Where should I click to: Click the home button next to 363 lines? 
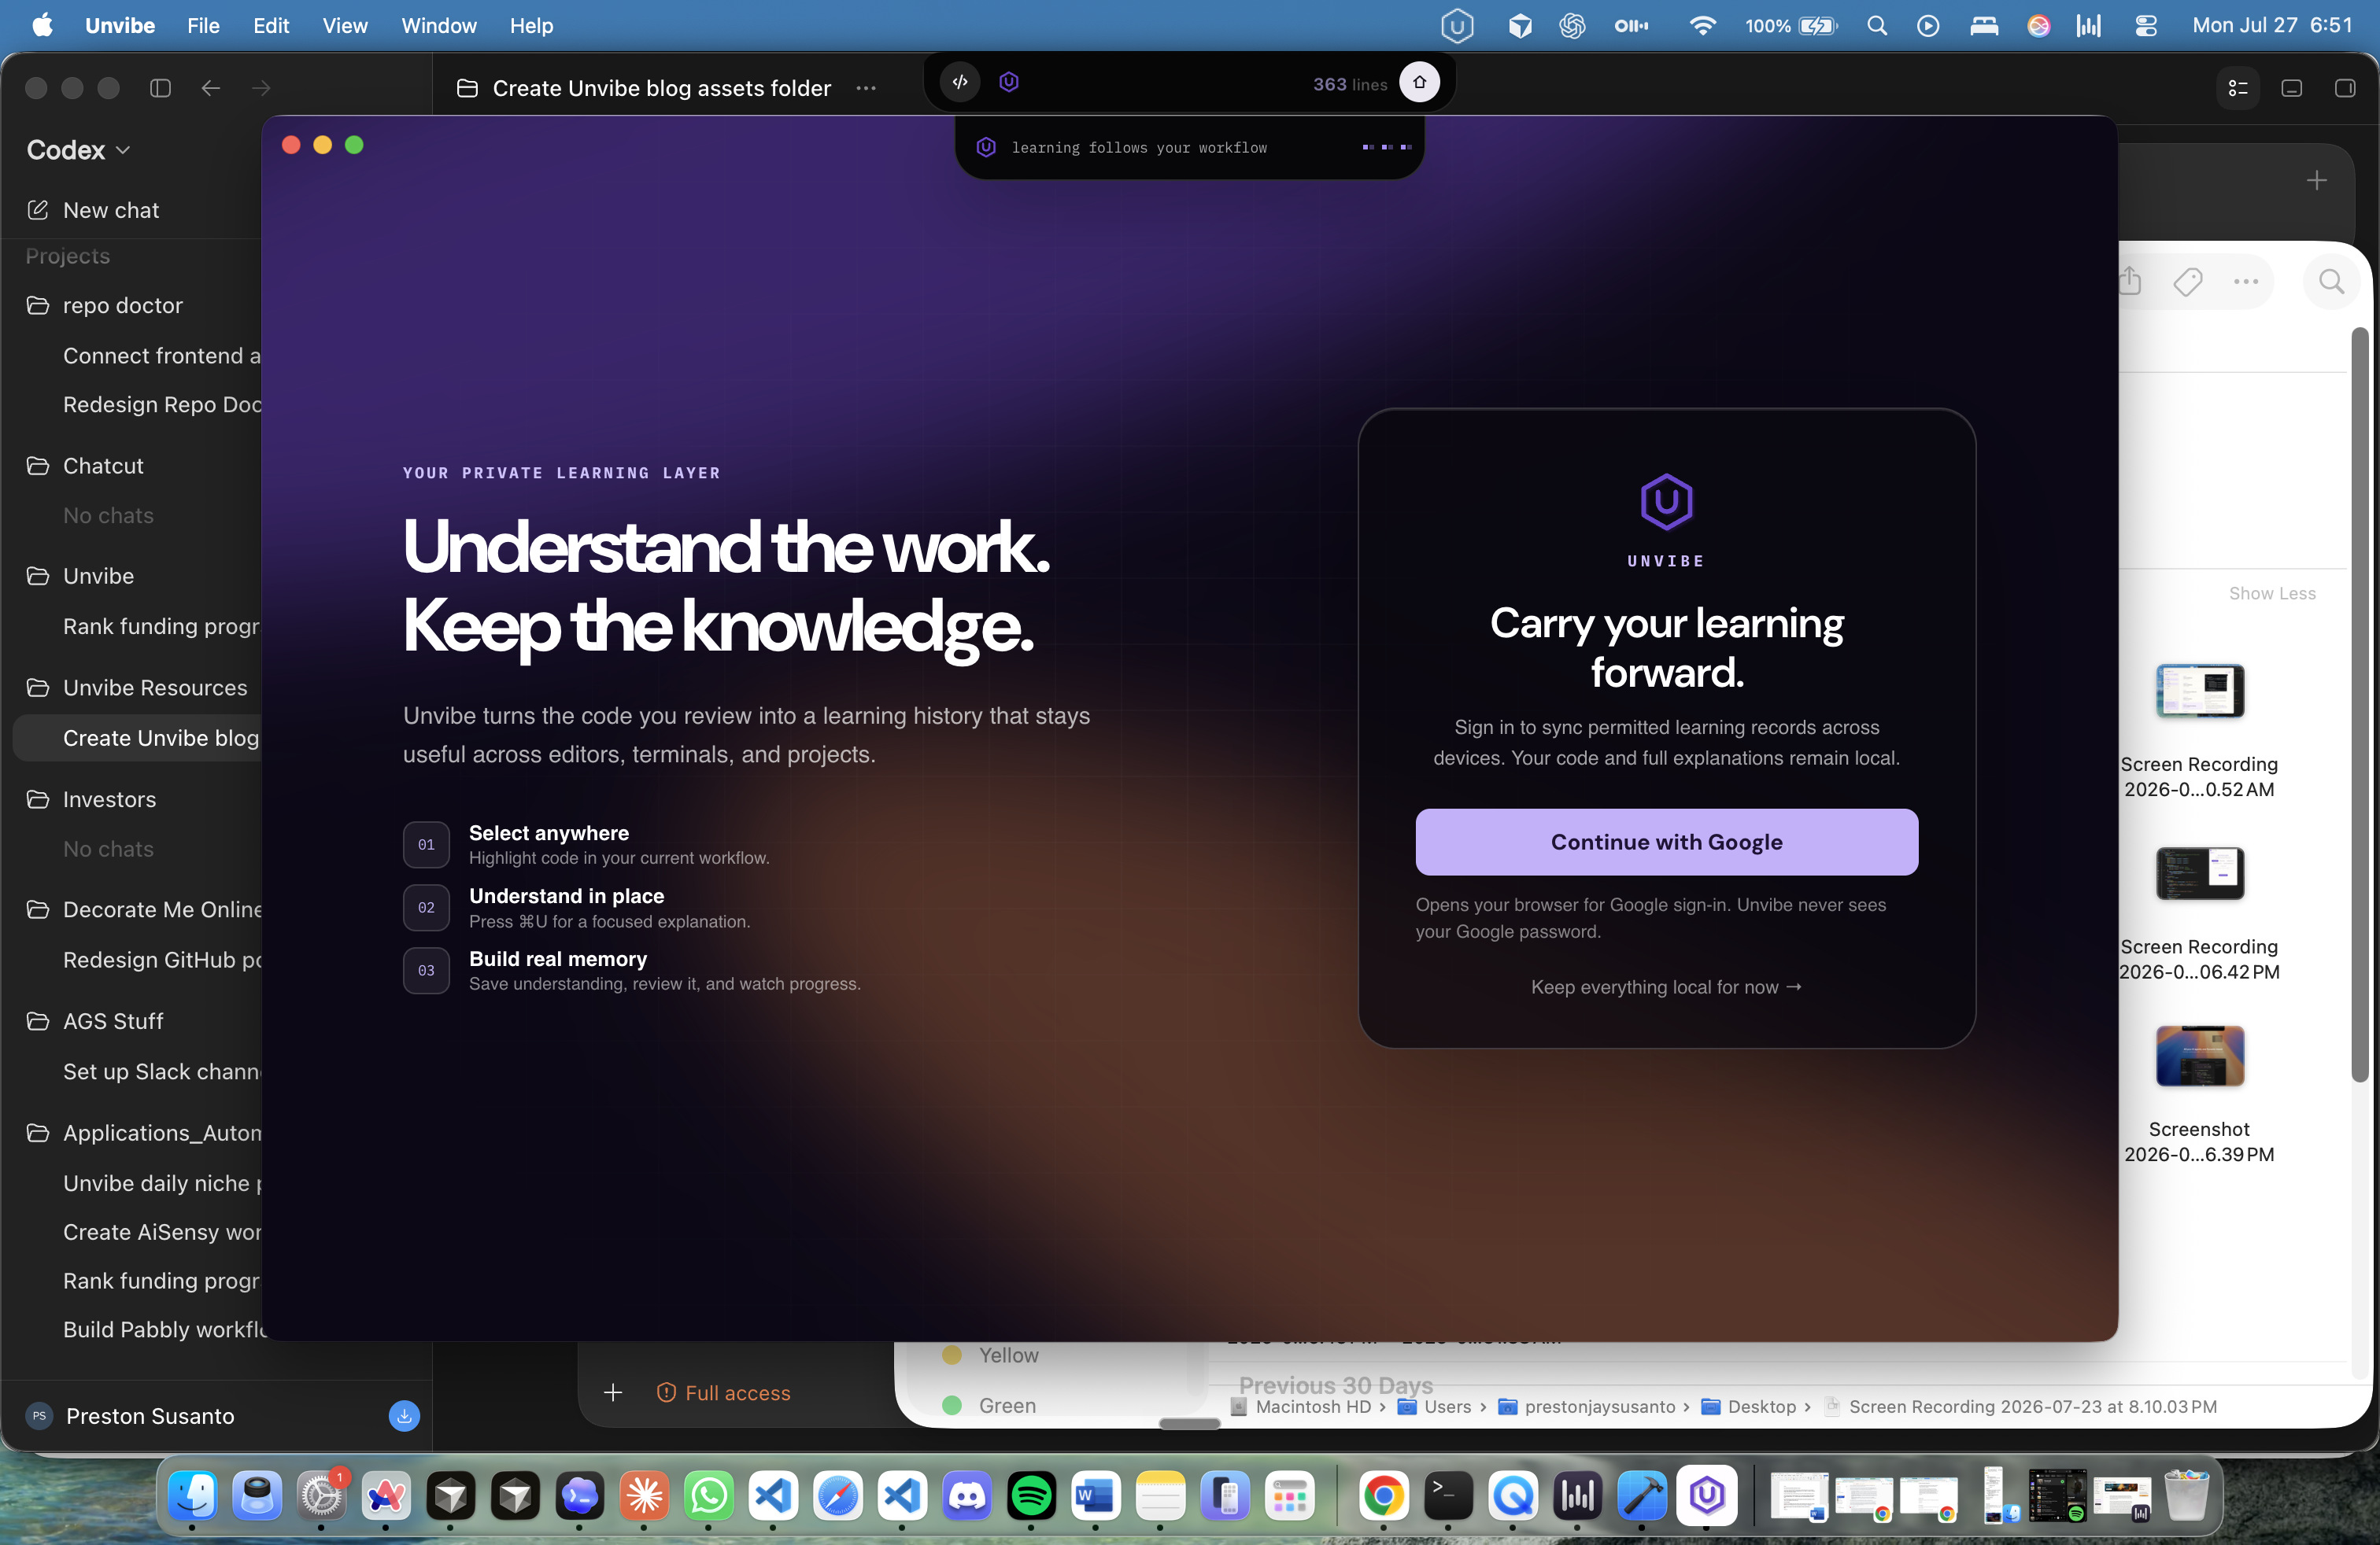pos(1419,82)
